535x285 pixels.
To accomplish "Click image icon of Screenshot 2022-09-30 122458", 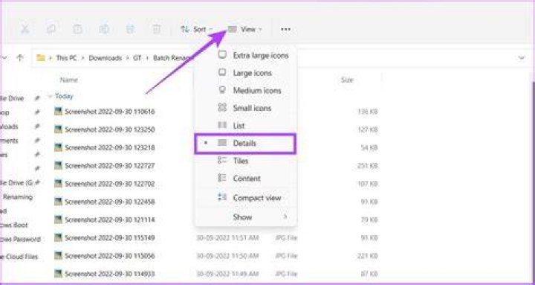I will click(59, 202).
